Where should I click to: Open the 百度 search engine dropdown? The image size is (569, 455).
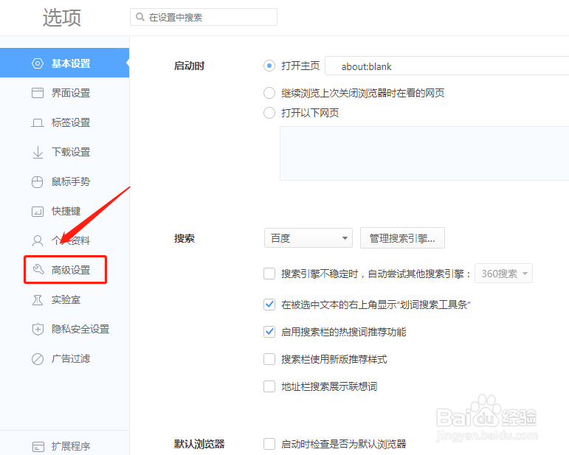click(308, 238)
